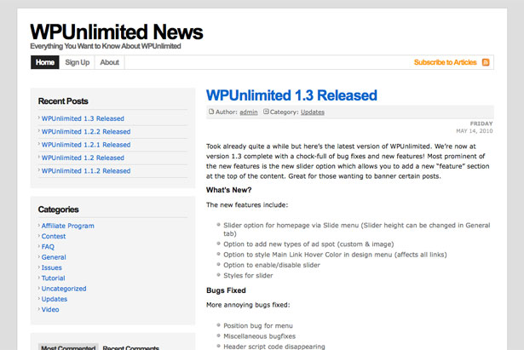
Task: Click the 'Option to enable/disable slider' bullet
Action: click(x=272, y=265)
